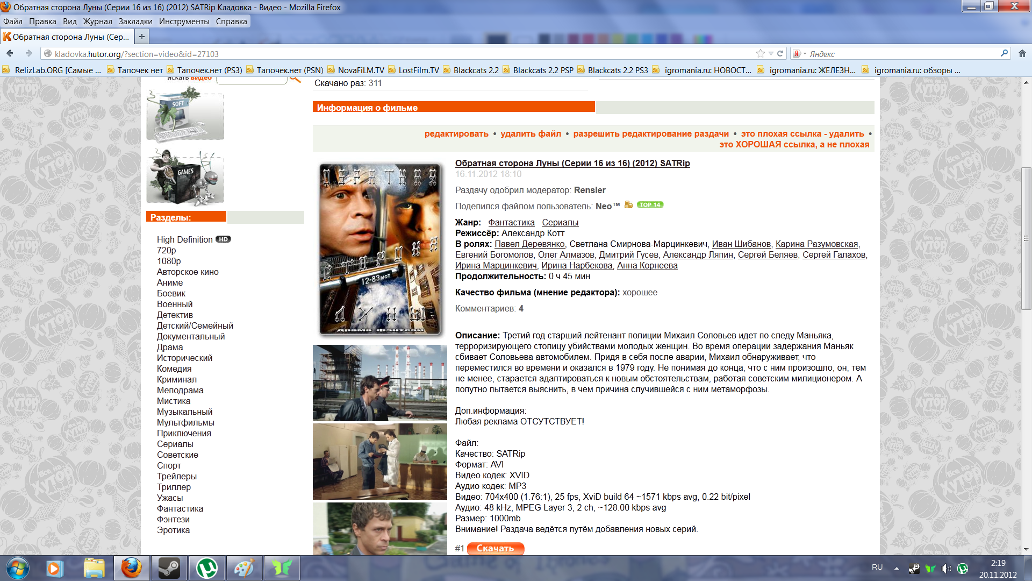Click the Yandex search input field
The image size is (1032, 581).
(x=903, y=54)
